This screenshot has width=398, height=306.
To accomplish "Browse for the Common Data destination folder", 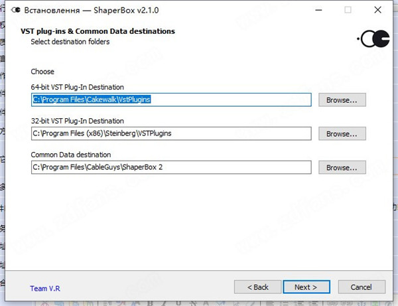I will (x=342, y=167).
